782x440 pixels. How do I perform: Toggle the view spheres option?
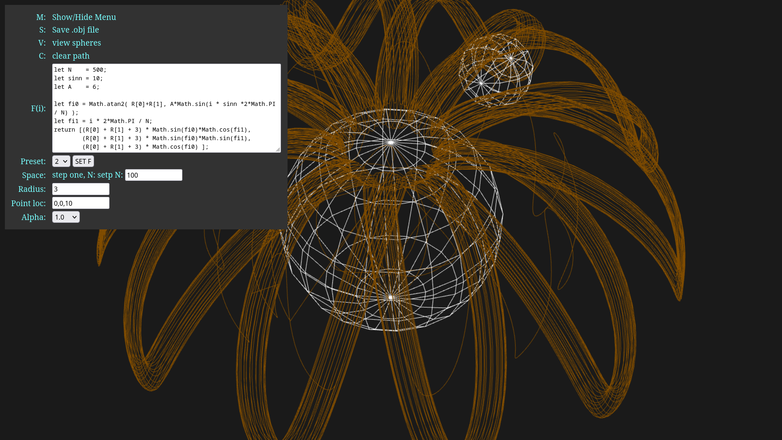pos(77,43)
